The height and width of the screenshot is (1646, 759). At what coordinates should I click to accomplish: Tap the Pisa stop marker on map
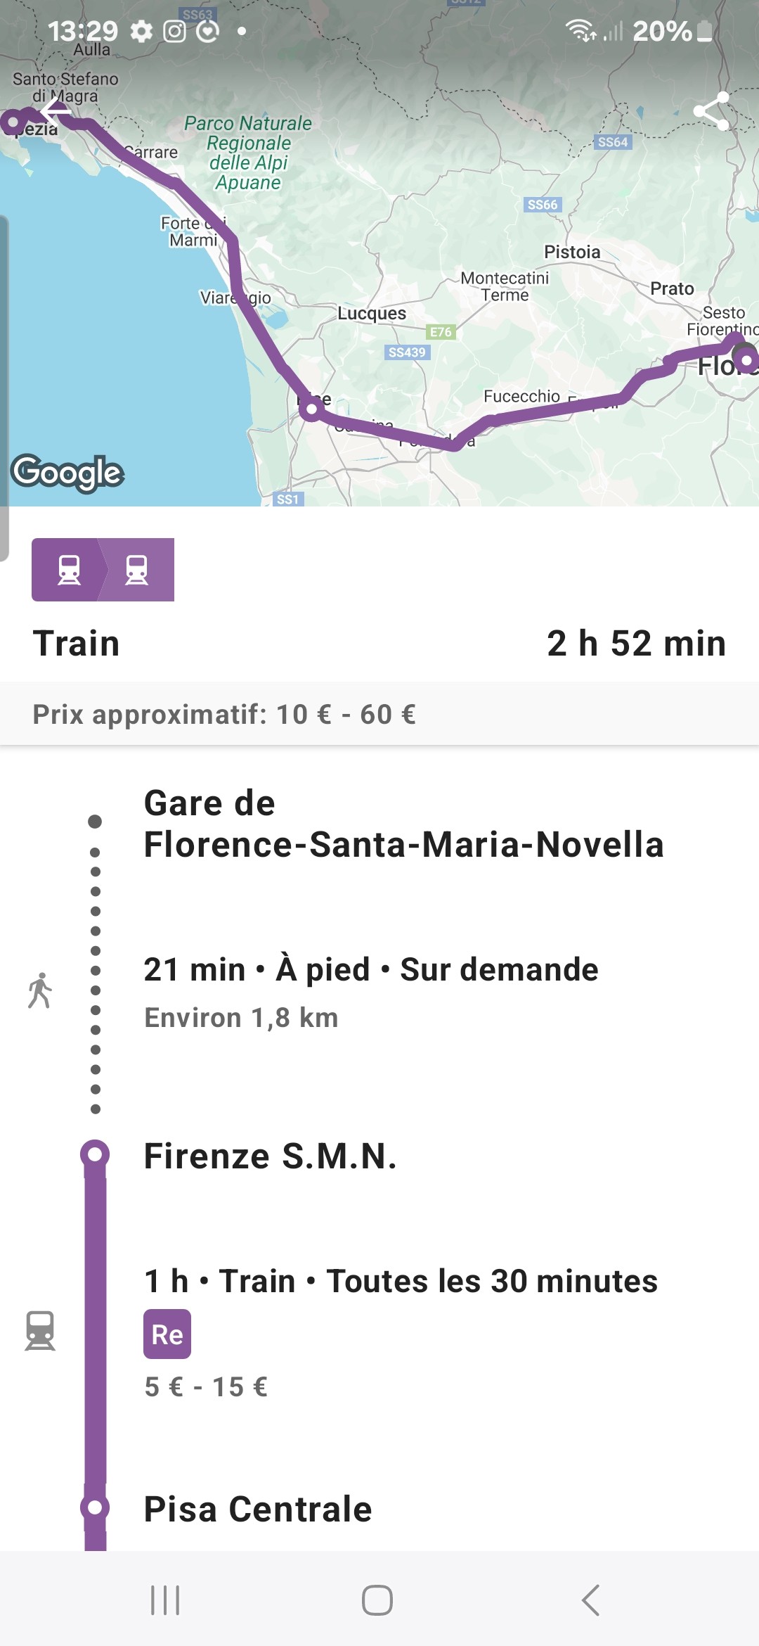(x=311, y=408)
